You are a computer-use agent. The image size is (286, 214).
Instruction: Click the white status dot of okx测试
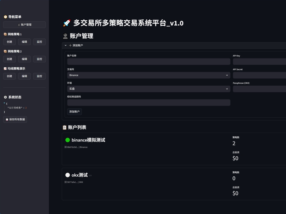click(68, 175)
